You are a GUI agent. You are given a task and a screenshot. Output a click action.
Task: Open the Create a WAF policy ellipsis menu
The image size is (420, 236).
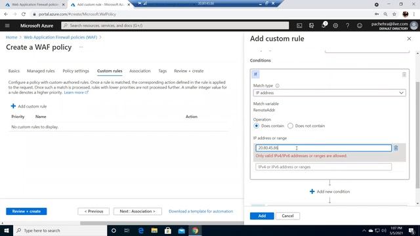pyautogui.click(x=81, y=47)
